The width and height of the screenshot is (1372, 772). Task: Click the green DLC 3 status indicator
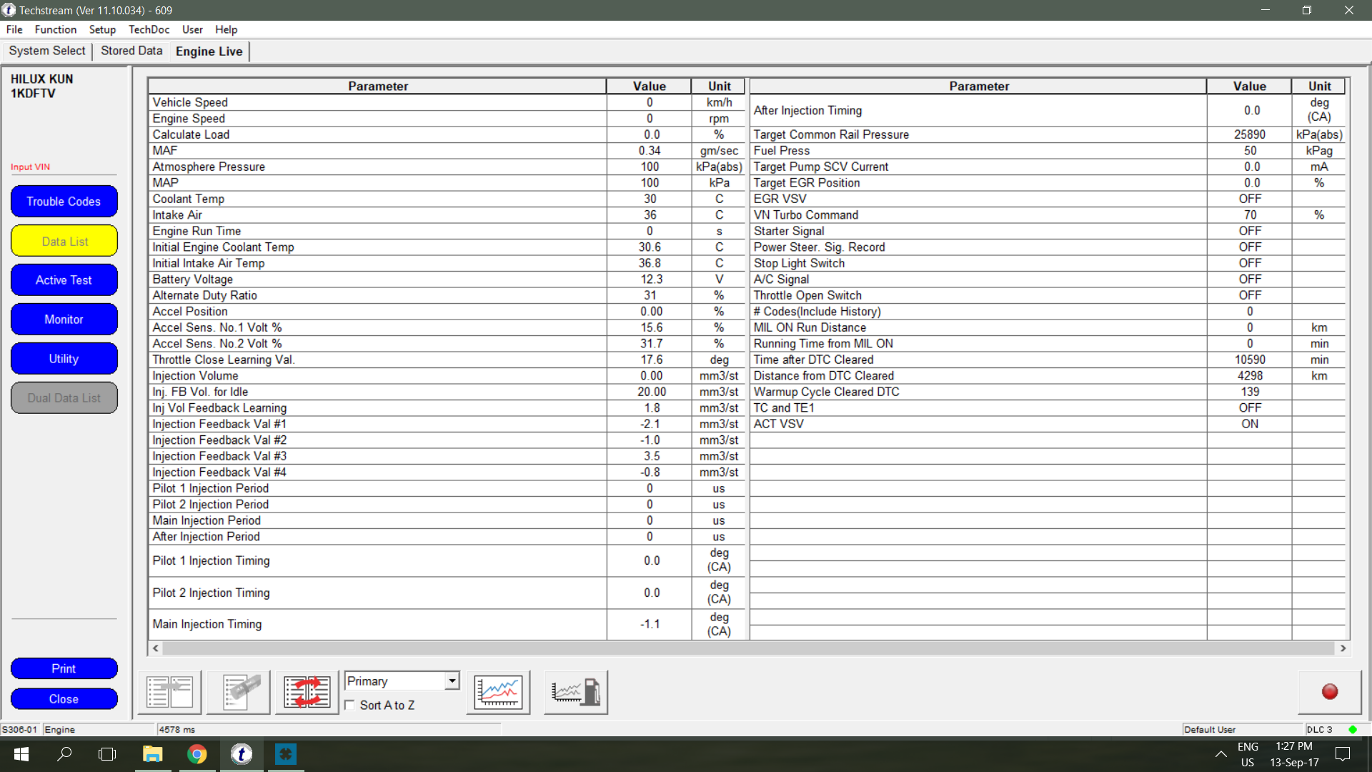pos(1353,730)
